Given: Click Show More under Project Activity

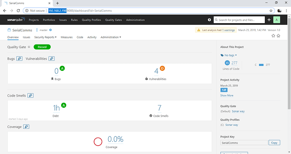Looking at the screenshot, I should coord(227,95).
